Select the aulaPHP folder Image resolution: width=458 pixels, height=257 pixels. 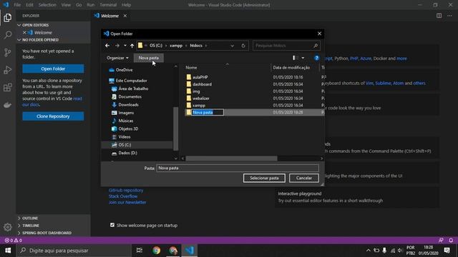(x=200, y=77)
